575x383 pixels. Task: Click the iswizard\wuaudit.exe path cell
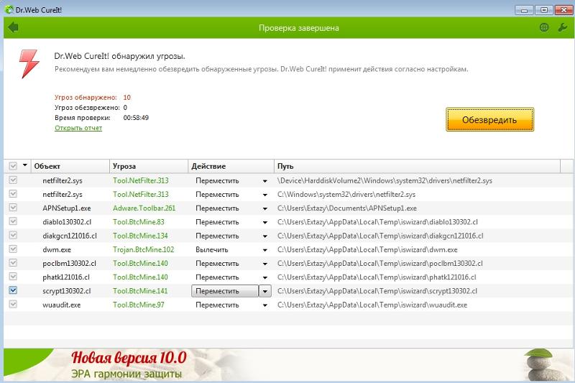[x=372, y=305]
